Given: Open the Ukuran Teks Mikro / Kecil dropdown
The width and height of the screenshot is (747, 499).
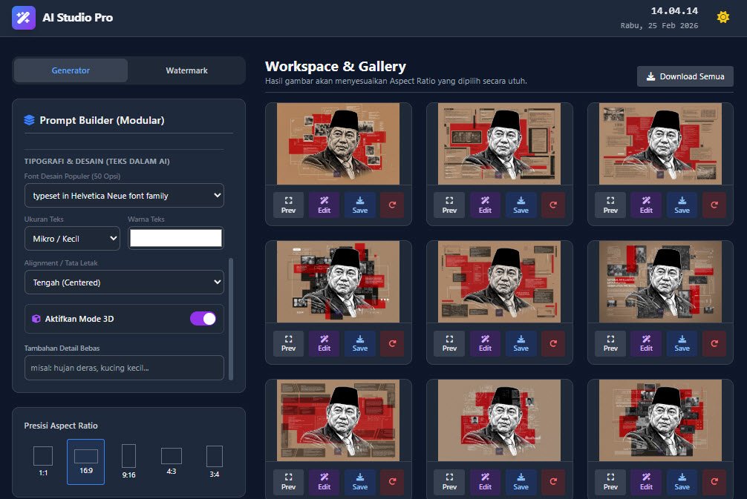Looking at the screenshot, I should click(x=73, y=238).
